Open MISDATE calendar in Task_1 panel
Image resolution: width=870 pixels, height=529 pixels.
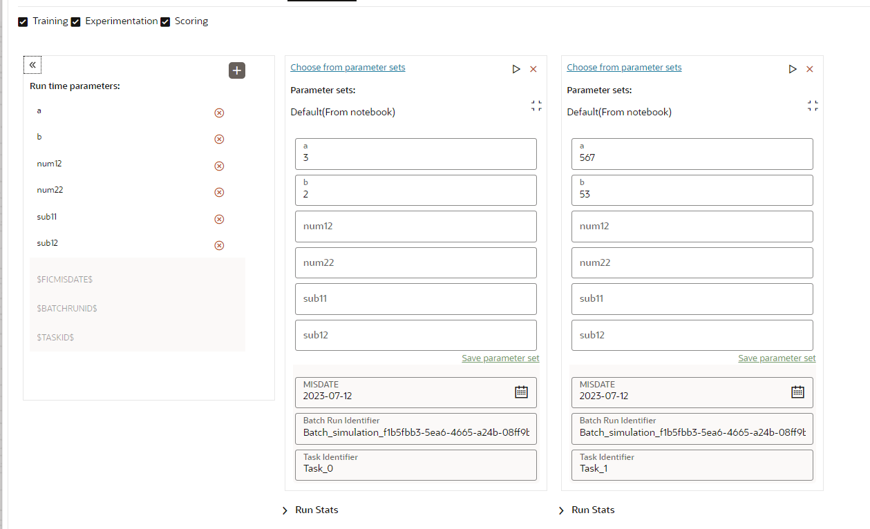tap(797, 392)
